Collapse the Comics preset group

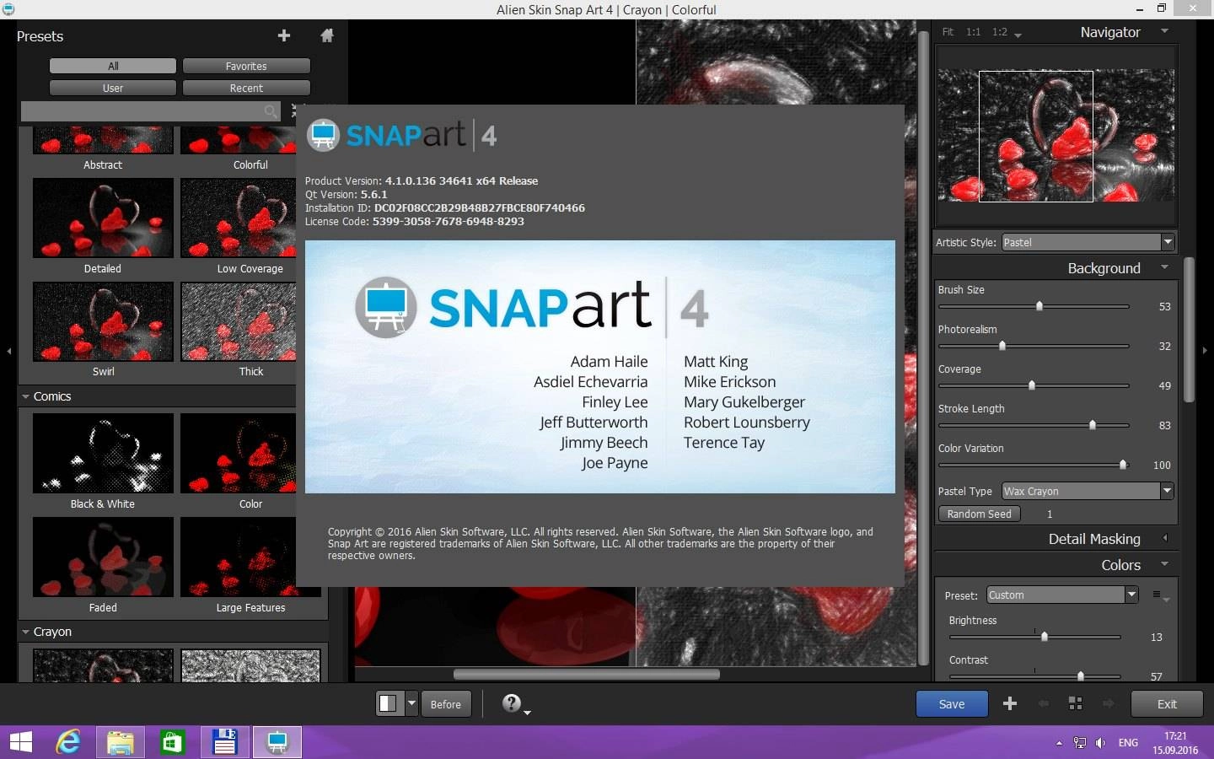click(x=25, y=396)
